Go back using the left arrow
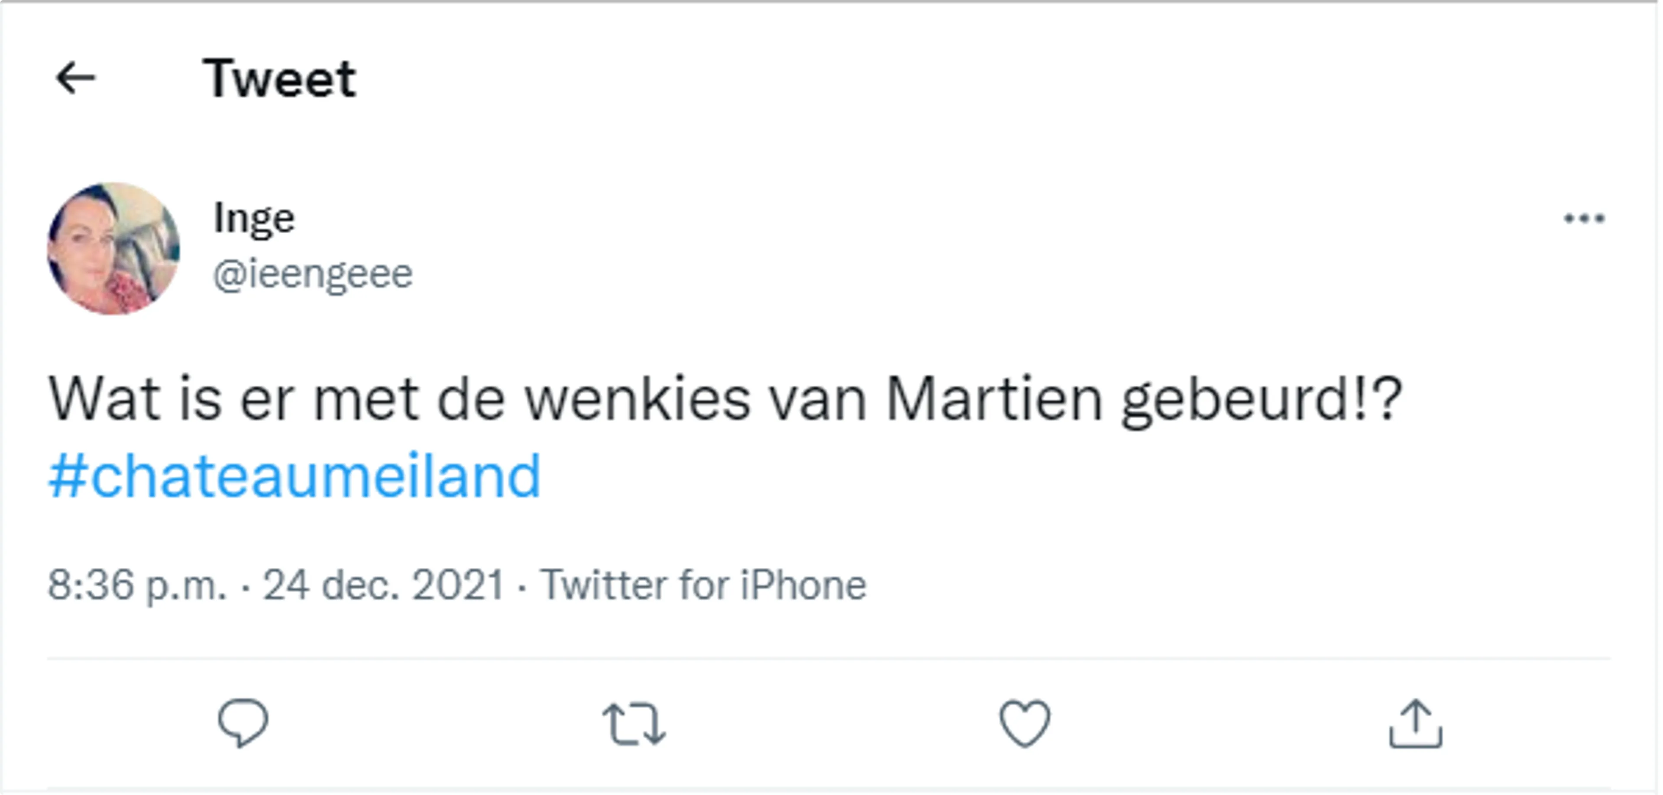Viewport: 1663px width, 795px height. 75,78
